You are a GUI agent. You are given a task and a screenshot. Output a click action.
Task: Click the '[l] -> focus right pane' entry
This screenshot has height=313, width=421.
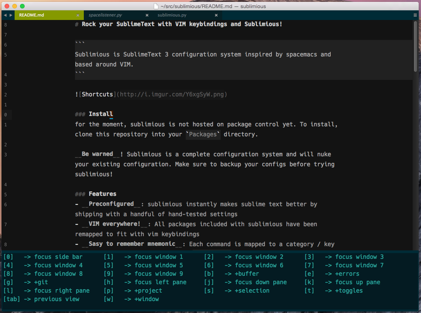pos(47,291)
